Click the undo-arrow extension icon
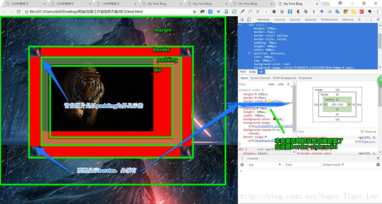 pos(202,12)
